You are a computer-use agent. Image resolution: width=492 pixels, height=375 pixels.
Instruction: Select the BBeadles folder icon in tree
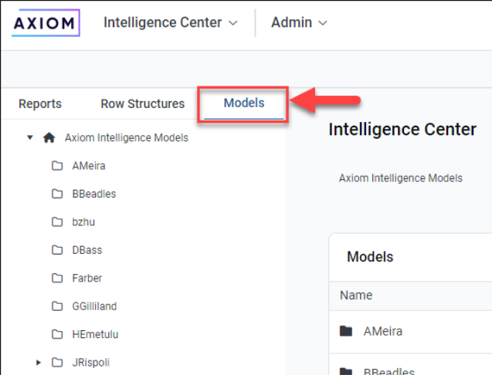pyautogui.click(x=57, y=194)
